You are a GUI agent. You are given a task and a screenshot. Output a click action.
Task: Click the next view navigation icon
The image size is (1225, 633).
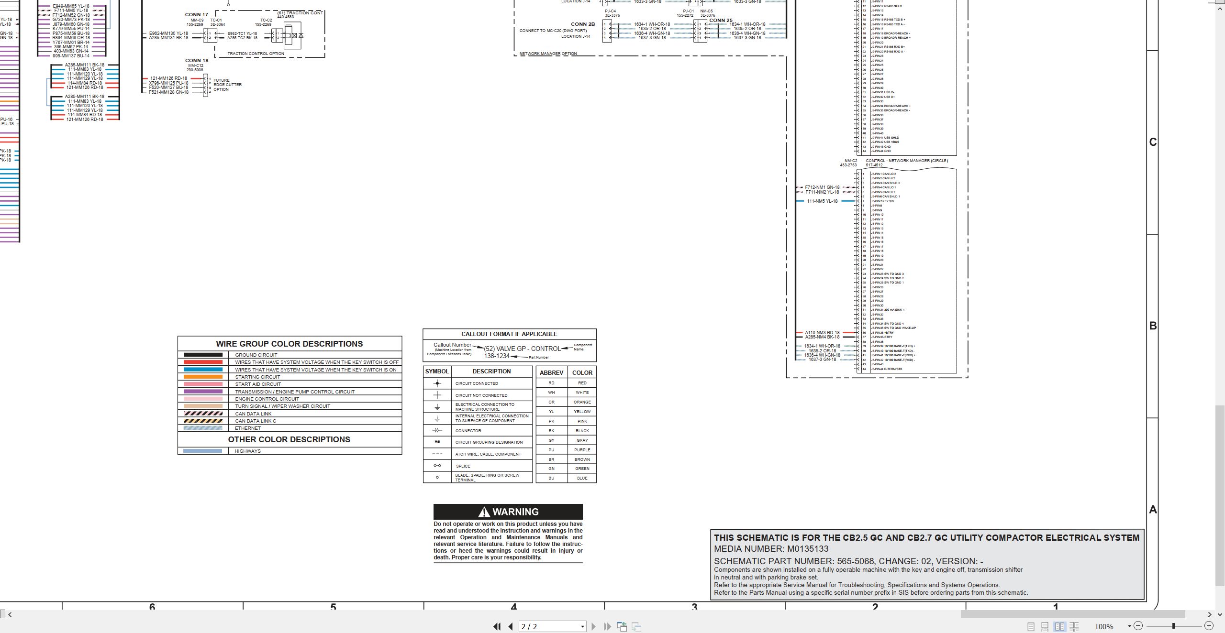(636, 626)
